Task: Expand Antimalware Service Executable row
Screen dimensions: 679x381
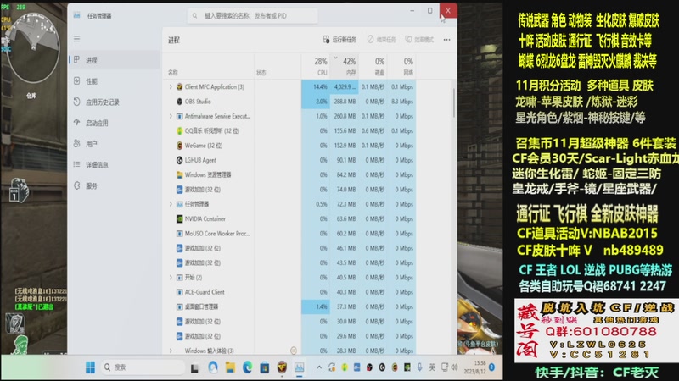Action: point(171,116)
